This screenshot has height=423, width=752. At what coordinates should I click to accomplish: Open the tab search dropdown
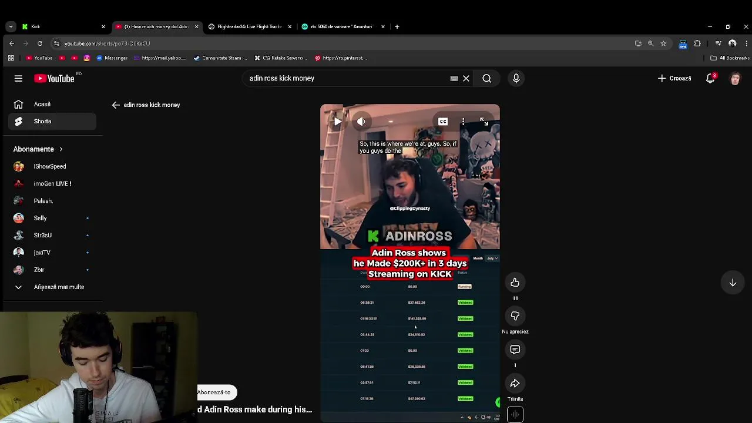point(11,26)
